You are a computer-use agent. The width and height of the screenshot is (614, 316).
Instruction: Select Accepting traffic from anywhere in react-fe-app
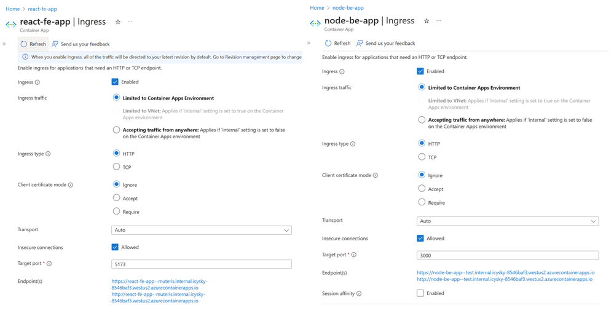point(116,130)
